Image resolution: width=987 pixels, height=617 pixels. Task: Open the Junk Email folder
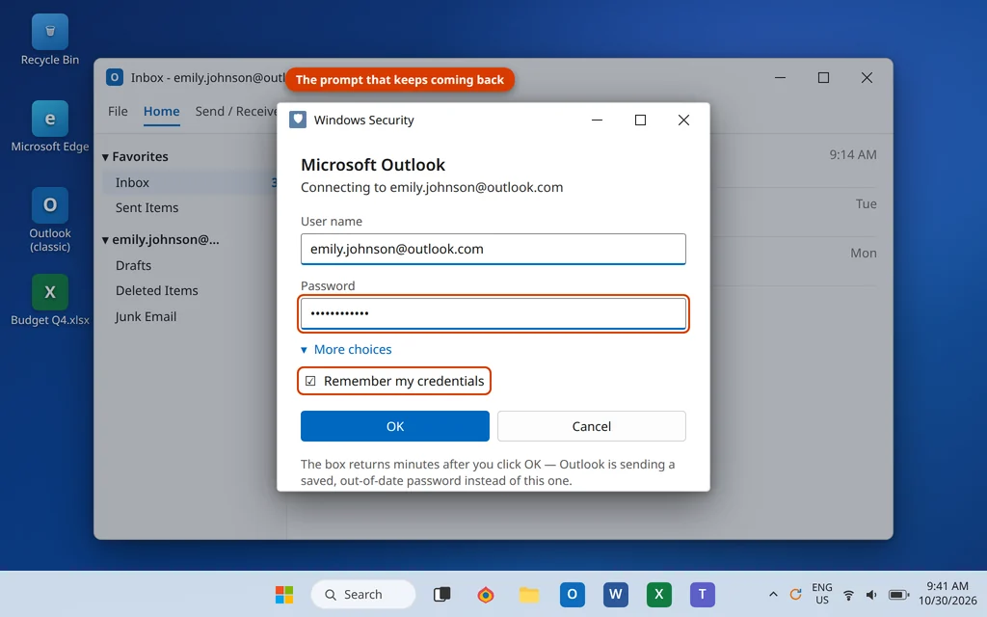point(146,316)
